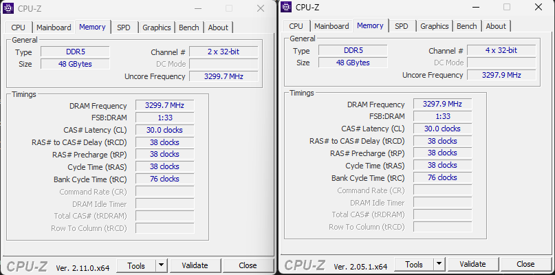Click the 2 x 32-bit channel value
Viewport: 555px width, 275px height.
(224, 52)
